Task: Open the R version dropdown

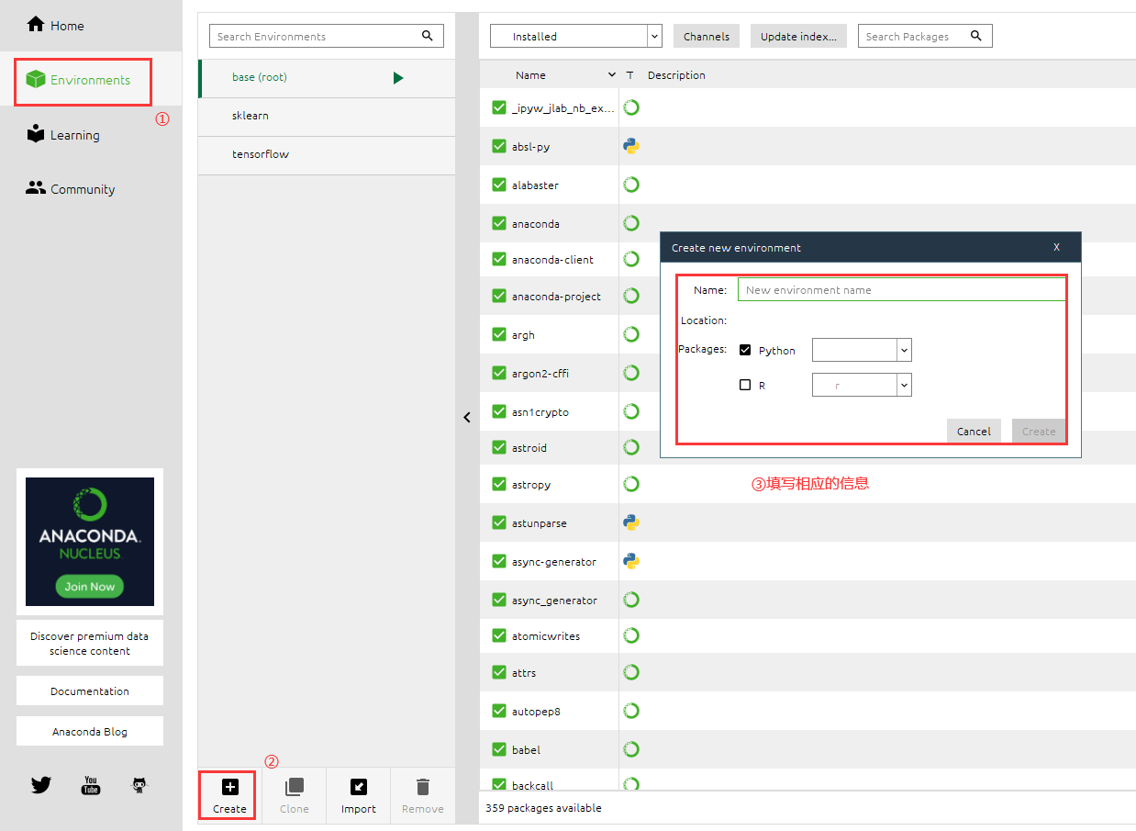Action: pos(862,385)
